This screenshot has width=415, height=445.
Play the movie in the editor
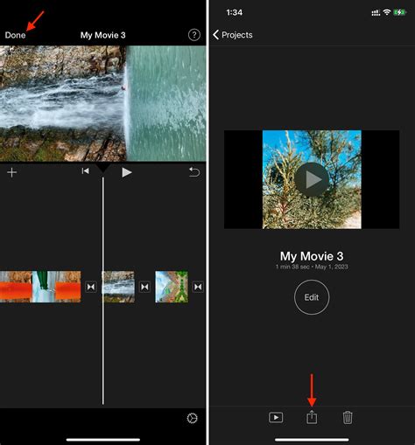126,172
